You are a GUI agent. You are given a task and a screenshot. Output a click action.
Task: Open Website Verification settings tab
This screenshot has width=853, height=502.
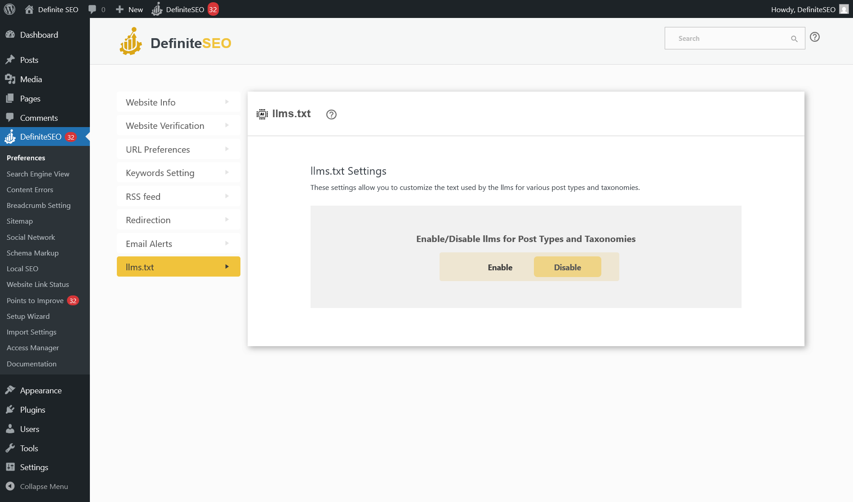(x=178, y=126)
